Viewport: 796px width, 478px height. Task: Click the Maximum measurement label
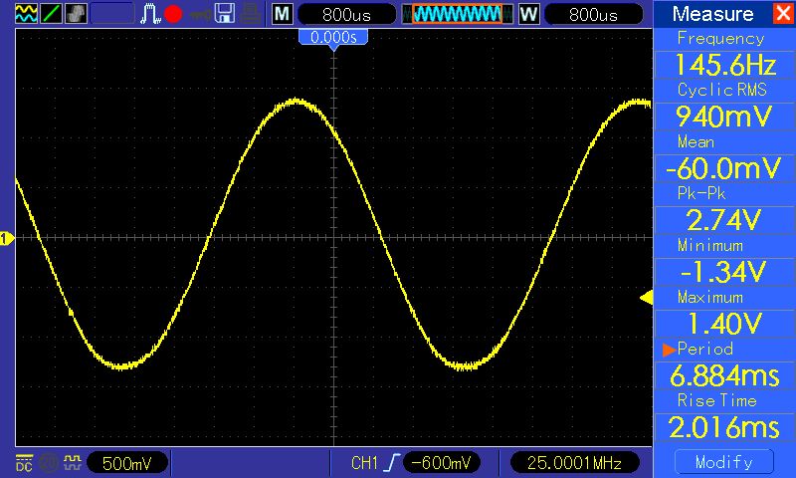(x=710, y=297)
